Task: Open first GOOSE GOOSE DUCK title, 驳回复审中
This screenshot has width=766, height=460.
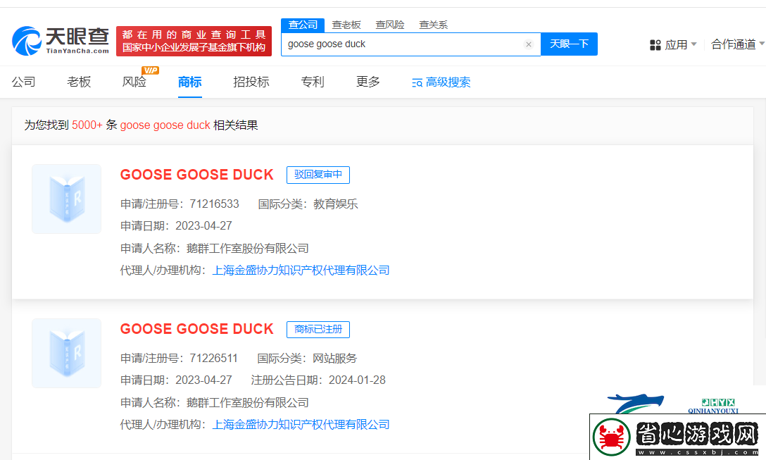Action: point(197,175)
